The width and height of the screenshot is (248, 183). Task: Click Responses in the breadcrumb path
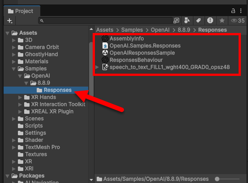click(213, 30)
